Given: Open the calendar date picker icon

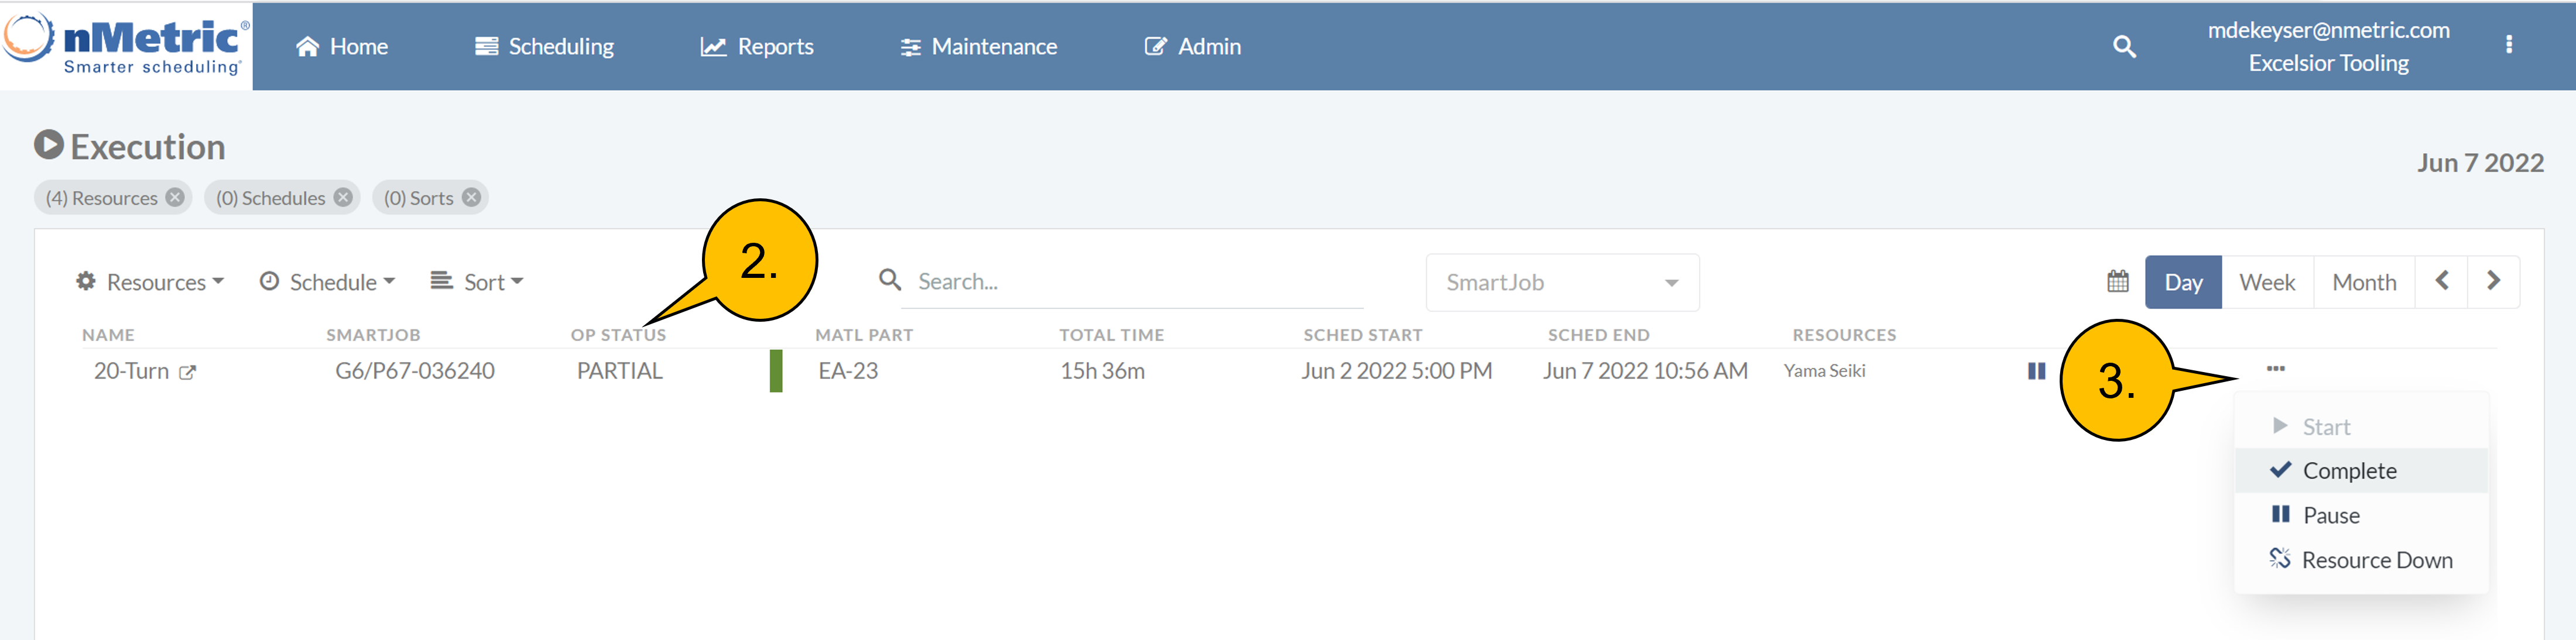Looking at the screenshot, I should tap(2117, 282).
